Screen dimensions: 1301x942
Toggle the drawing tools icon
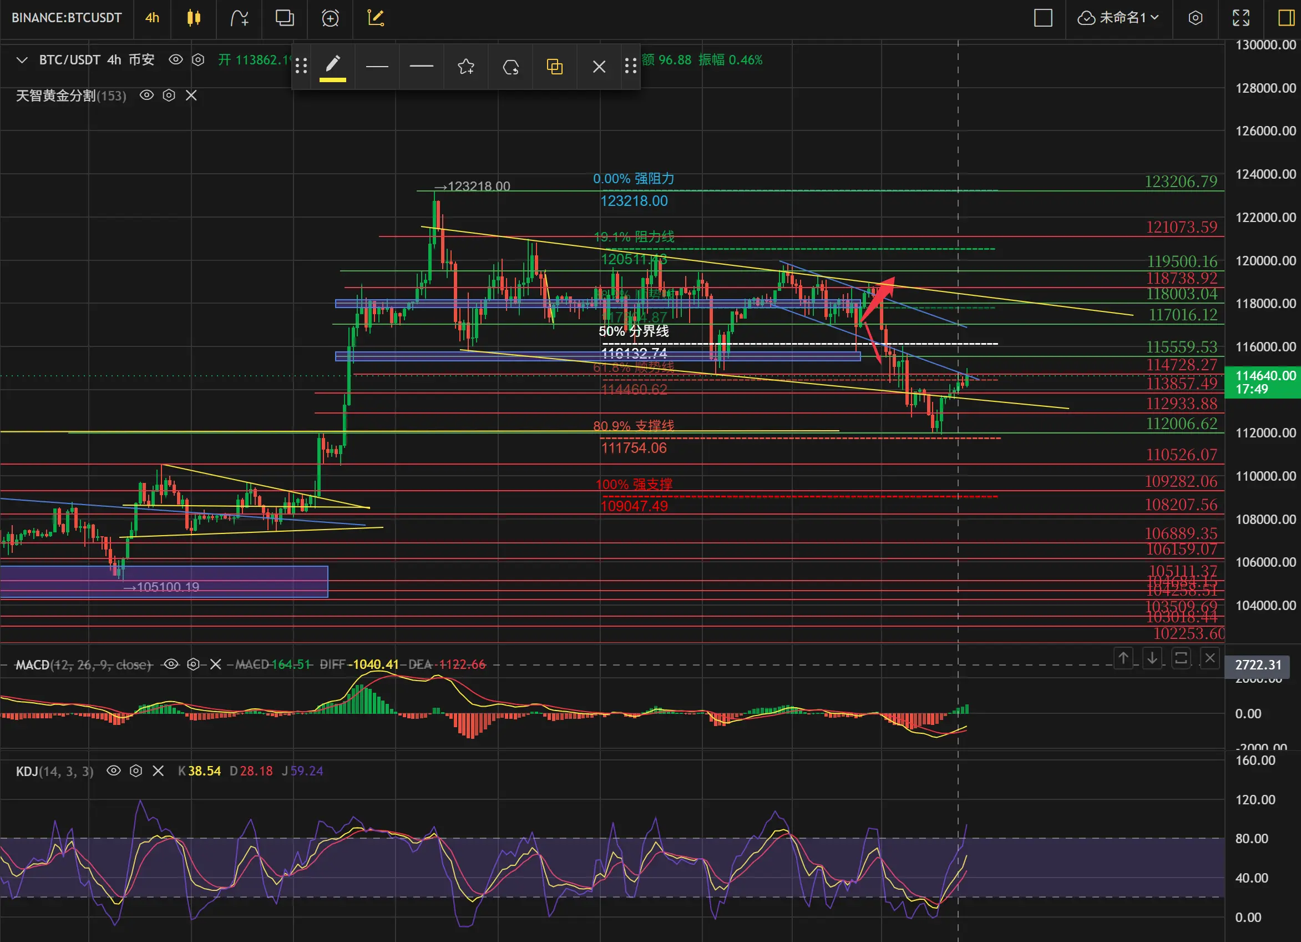coord(376,18)
